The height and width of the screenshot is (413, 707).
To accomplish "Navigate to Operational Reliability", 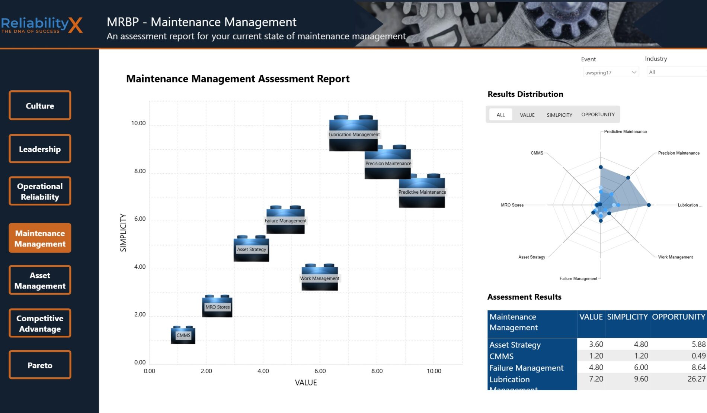I will 40,191.
